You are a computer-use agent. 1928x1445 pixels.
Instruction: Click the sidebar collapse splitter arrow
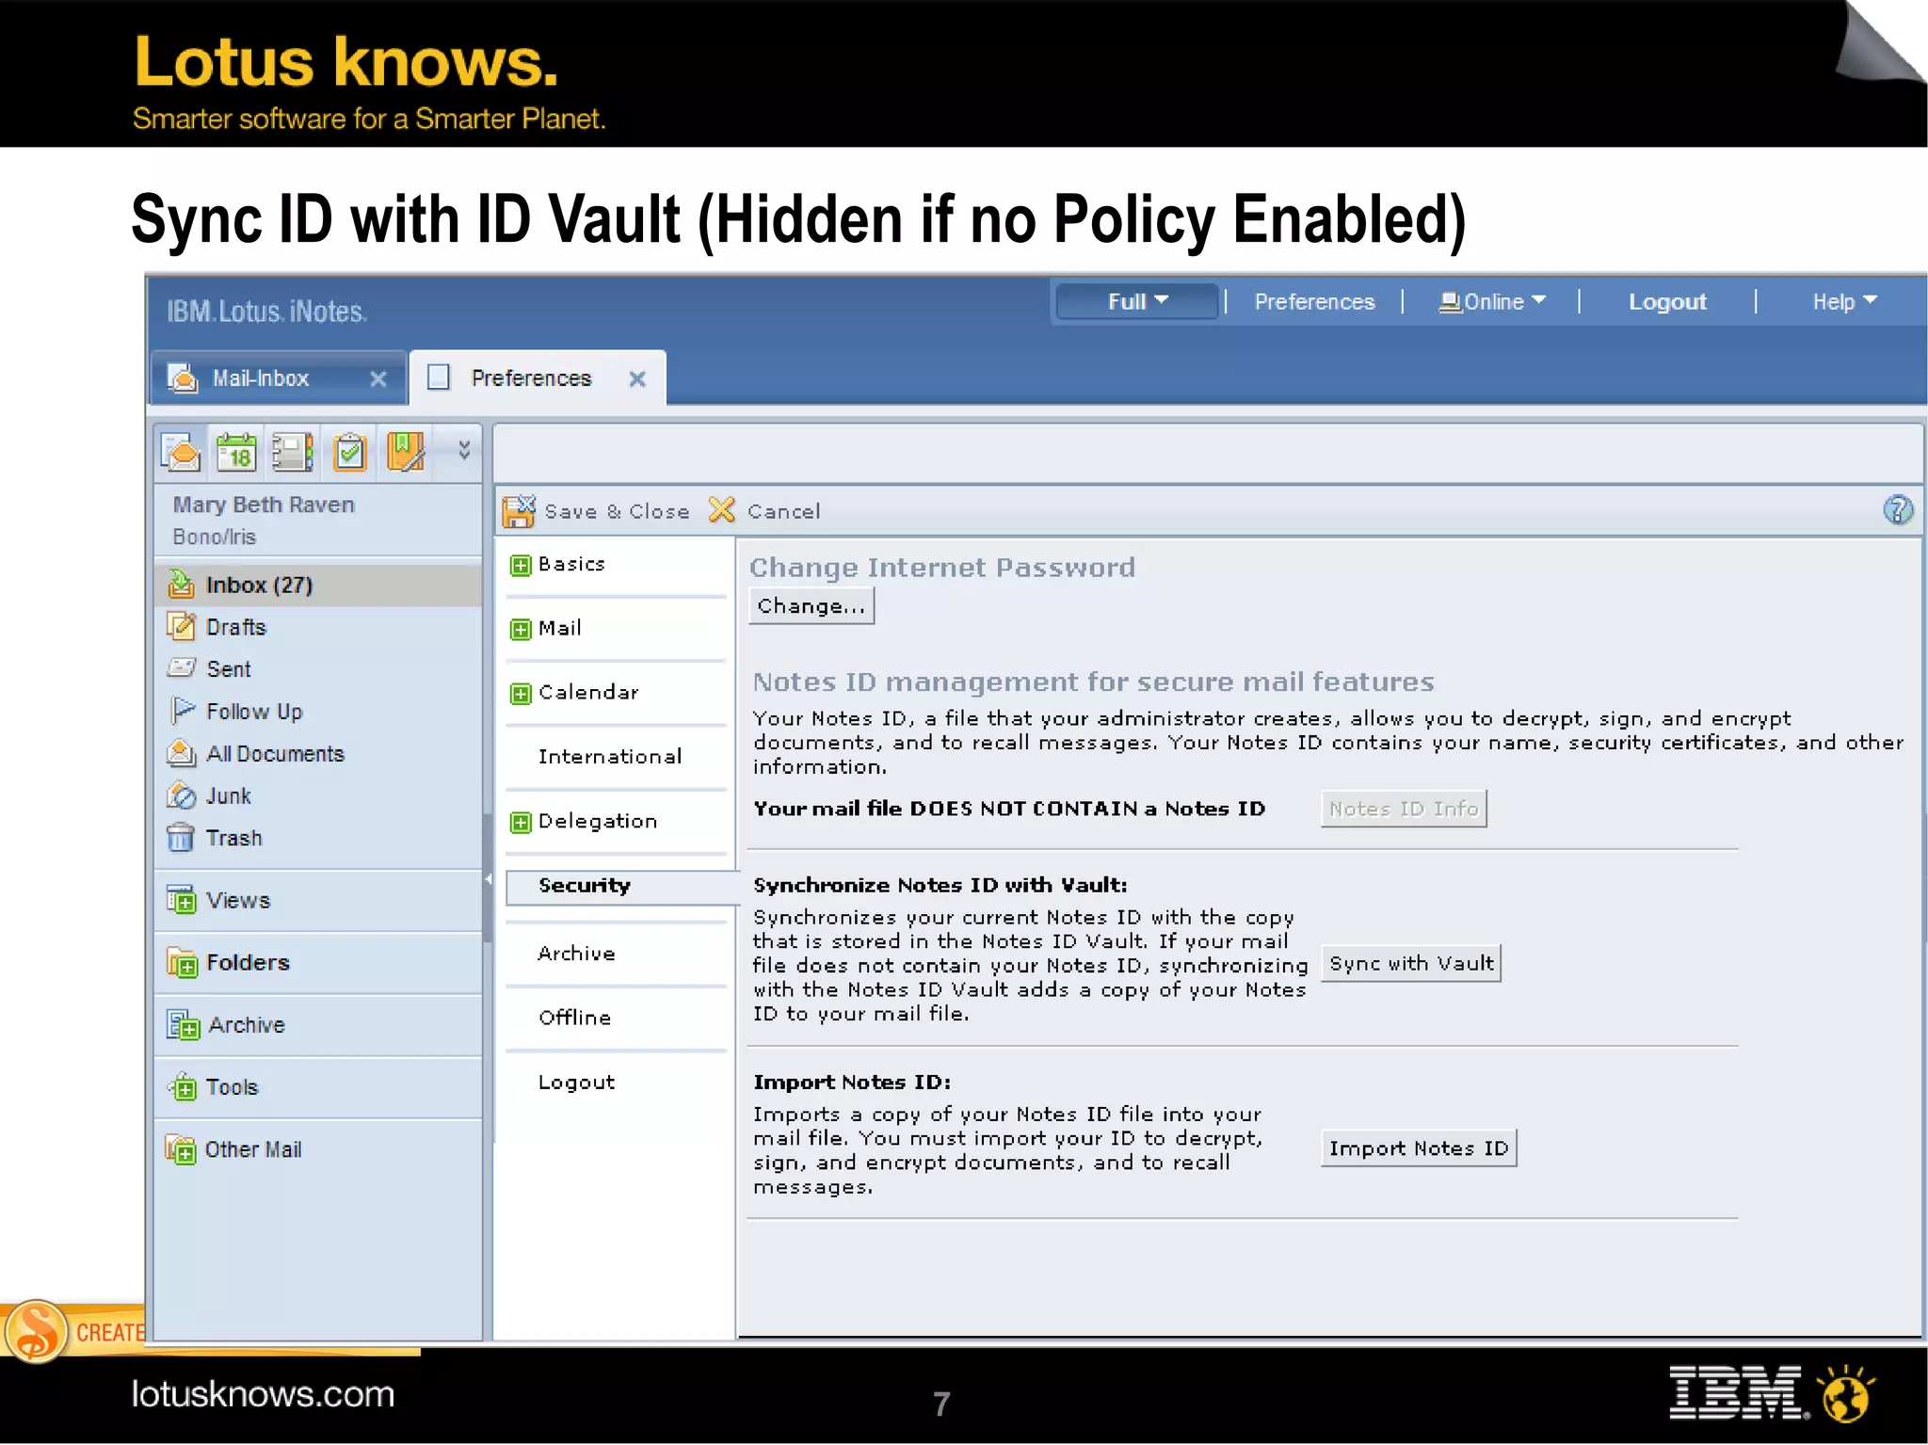pos(488,879)
